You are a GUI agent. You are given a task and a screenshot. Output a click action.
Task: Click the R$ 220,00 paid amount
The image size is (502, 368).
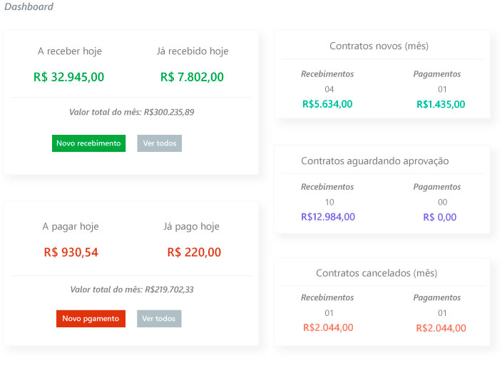[x=194, y=252]
